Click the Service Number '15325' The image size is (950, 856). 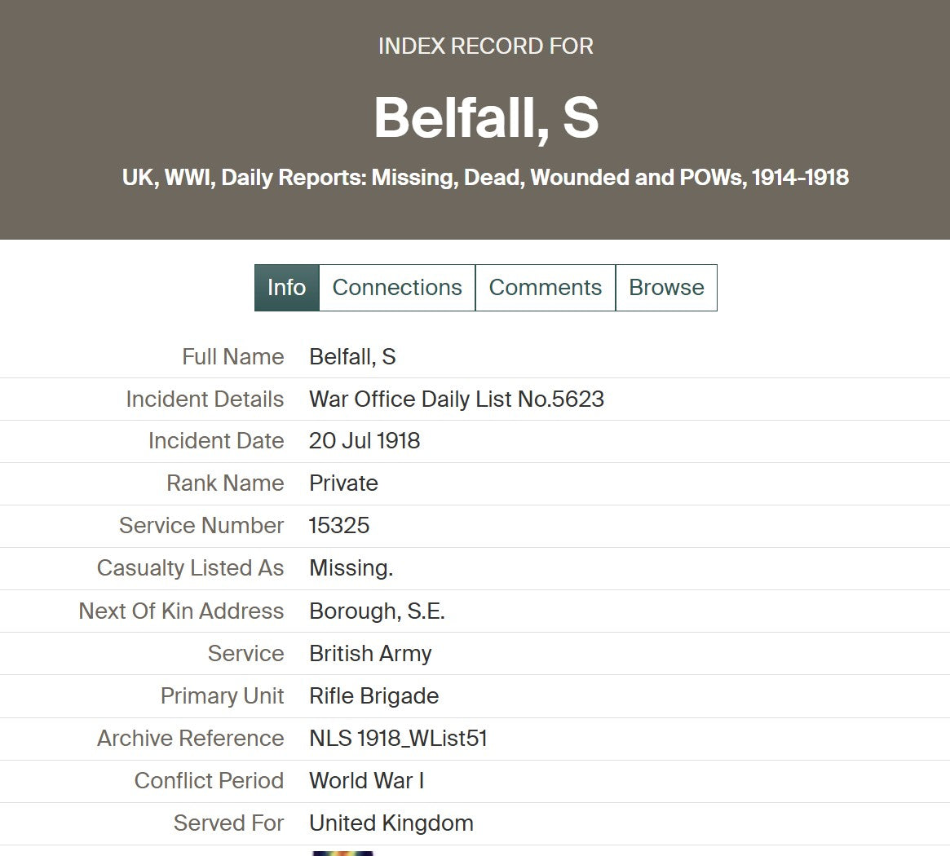tap(339, 526)
